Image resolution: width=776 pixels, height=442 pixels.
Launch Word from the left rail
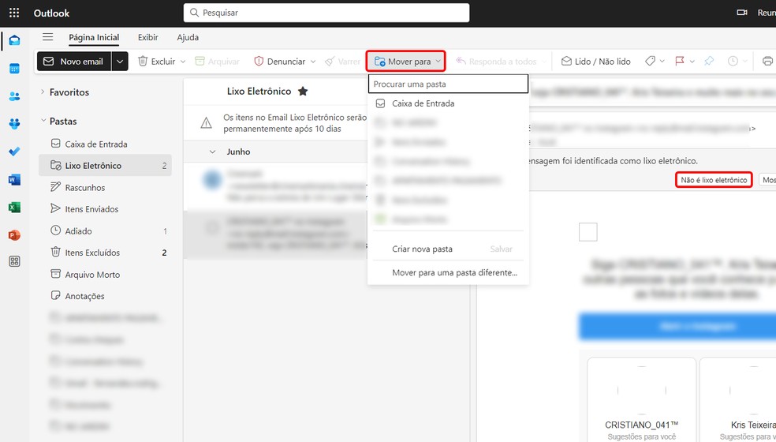14,179
